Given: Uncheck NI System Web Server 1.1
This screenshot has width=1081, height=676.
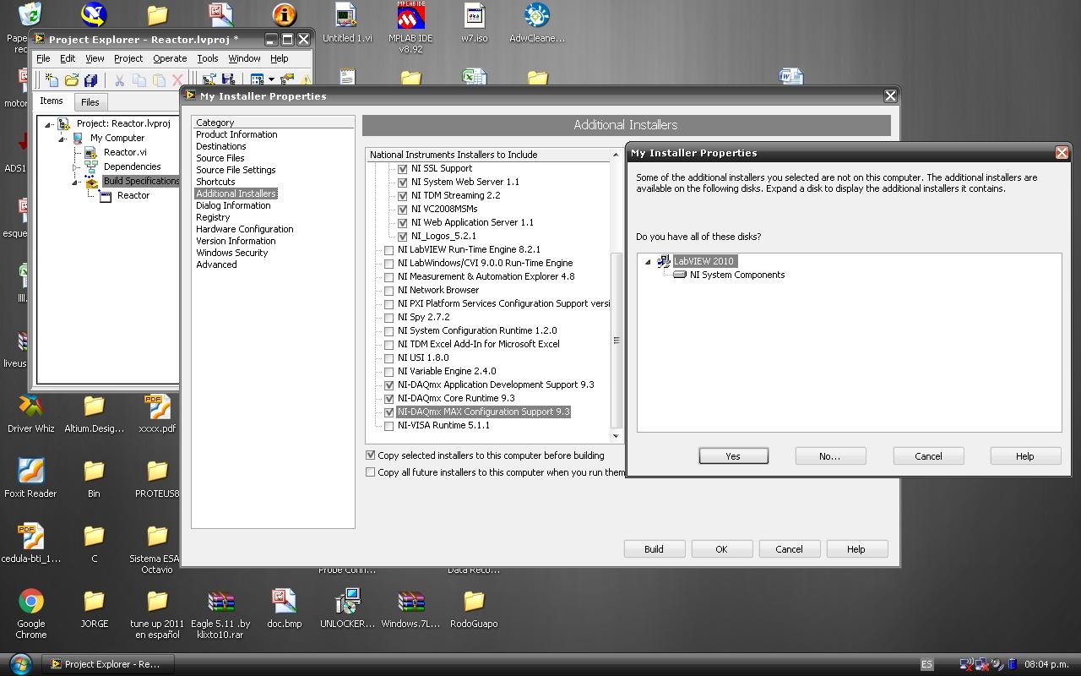Looking at the screenshot, I should click(403, 182).
